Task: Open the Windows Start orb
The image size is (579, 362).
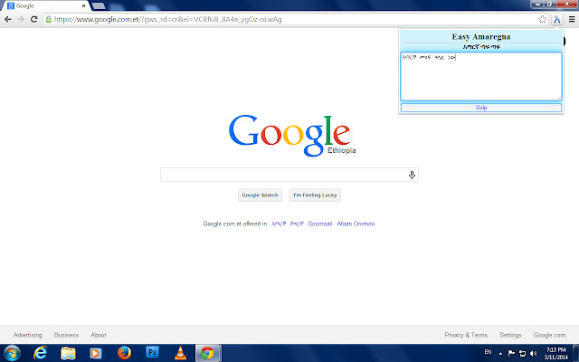Action: (12, 353)
